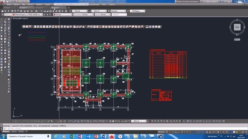Open new drawing tab with plus button
This screenshot has width=248, height=139.
(x=69, y=8)
